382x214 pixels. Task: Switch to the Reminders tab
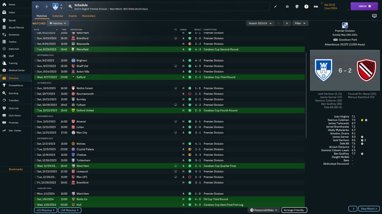pos(89,16)
